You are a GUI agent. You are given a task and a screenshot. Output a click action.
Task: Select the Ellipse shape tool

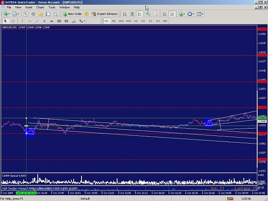(x=59, y=21)
